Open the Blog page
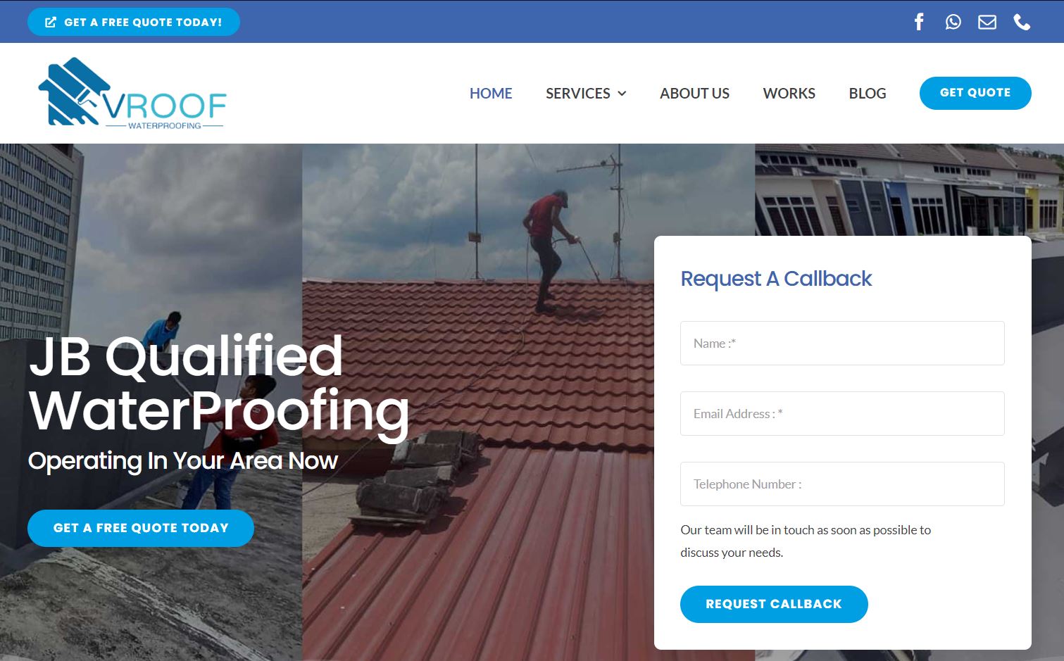 (867, 94)
